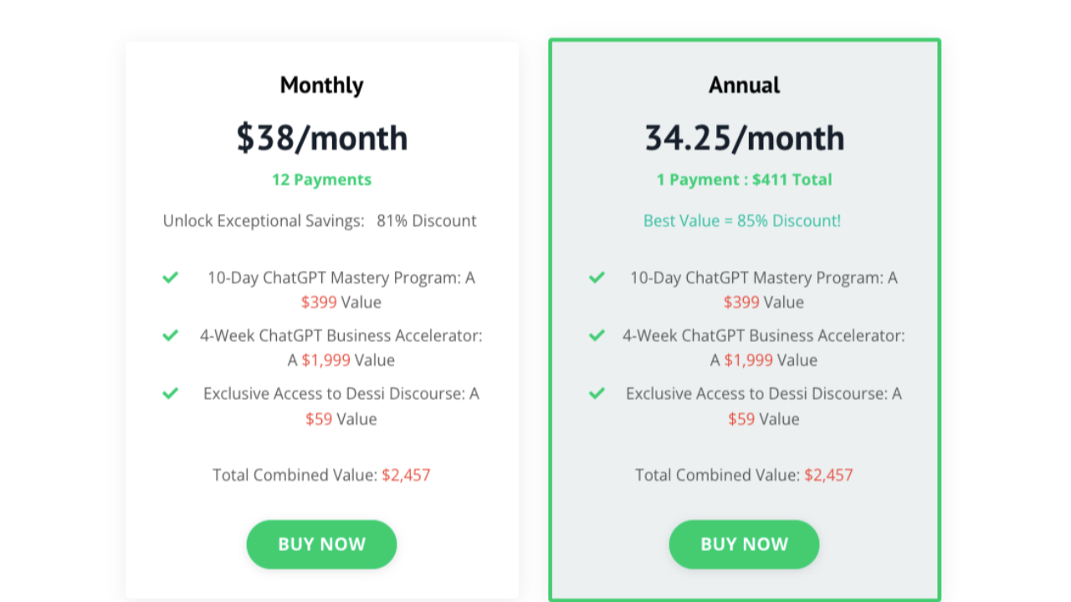Click the $38/month price
The image size is (1071, 602).
(x=321, y=138)
